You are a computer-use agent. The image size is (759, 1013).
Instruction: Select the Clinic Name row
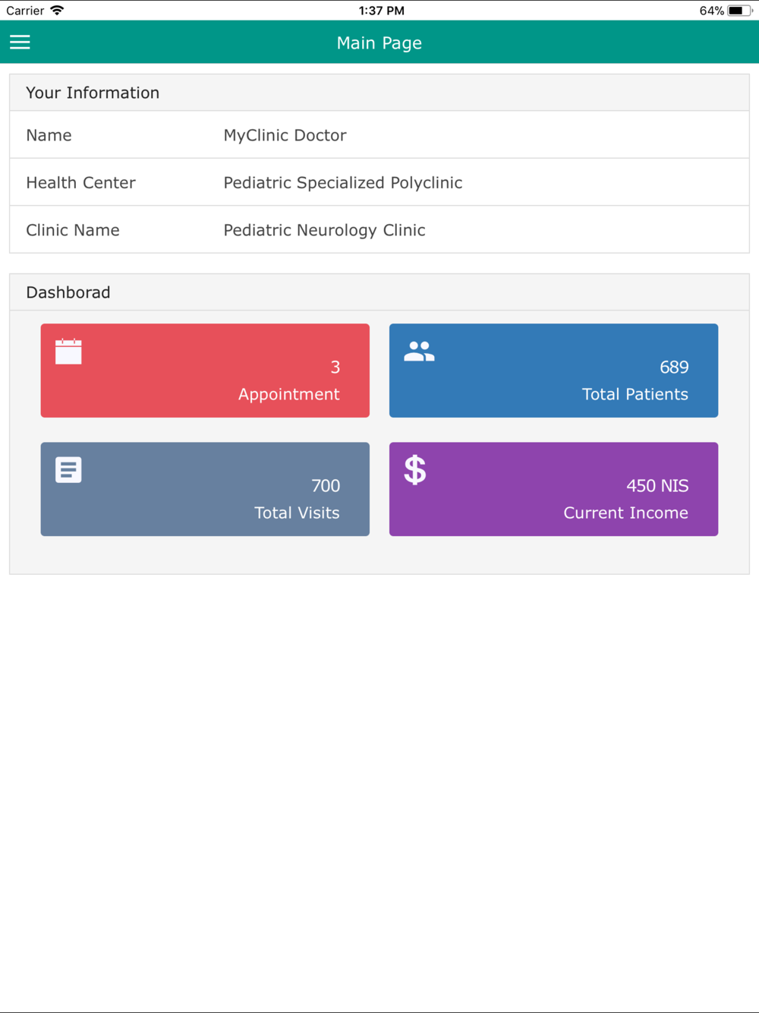point(379,230)
